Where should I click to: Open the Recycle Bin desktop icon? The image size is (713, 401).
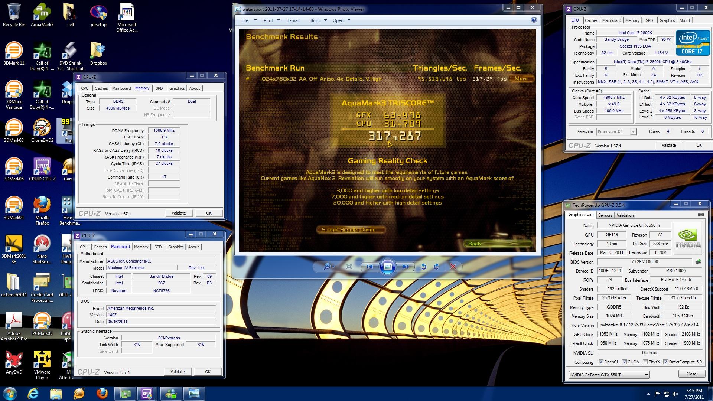(x=14, y=15)
